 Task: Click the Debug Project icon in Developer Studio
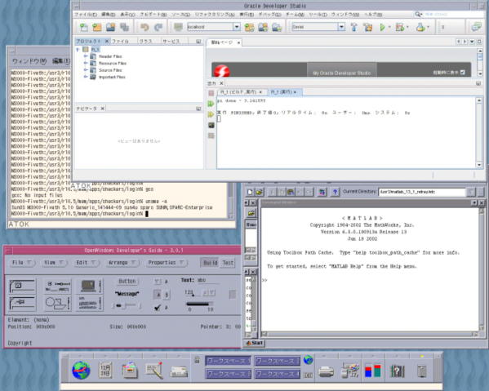coord(400,27)
